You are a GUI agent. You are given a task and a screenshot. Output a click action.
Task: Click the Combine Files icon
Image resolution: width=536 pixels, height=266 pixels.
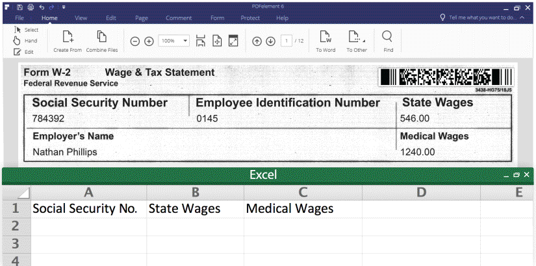coord(101,37)
